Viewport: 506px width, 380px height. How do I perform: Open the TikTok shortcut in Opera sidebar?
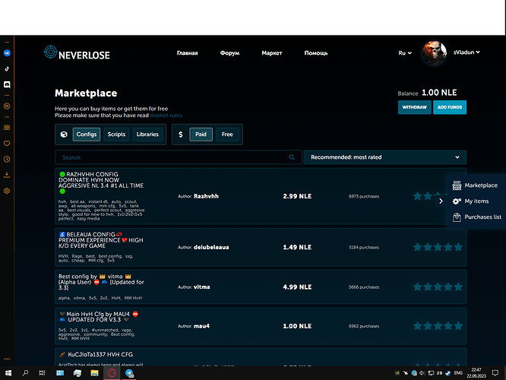pyautogui.click(x=7, y=68)
